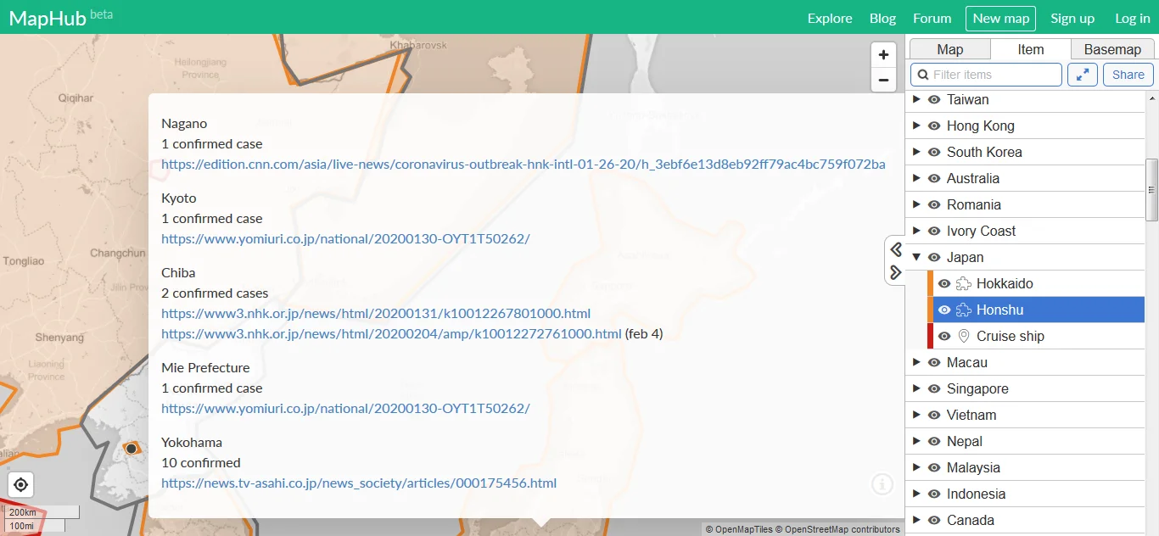1159x536 pixels.
Task: Hide the Japan group
Action: tap(934, 257)
